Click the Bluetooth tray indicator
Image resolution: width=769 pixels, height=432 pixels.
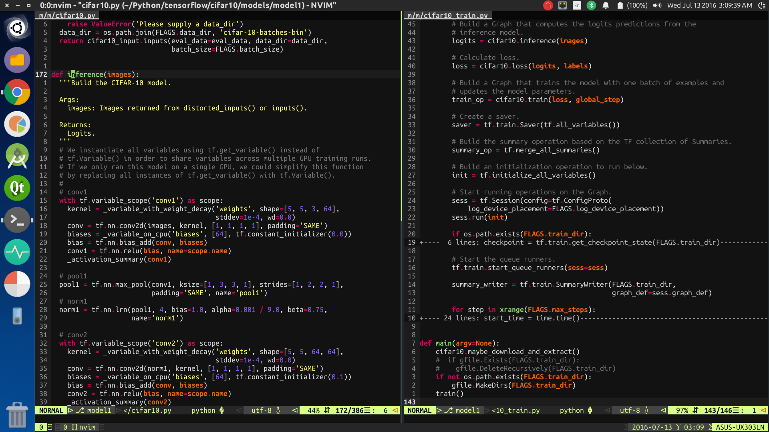(x=591, y=6)
